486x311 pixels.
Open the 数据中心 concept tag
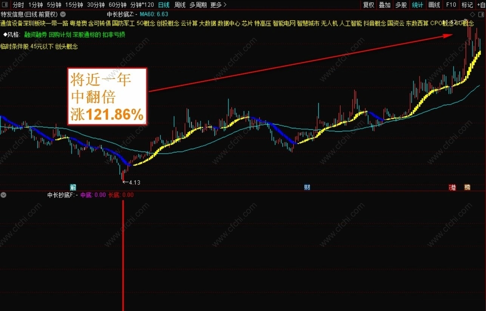click(x=229, y=23)
